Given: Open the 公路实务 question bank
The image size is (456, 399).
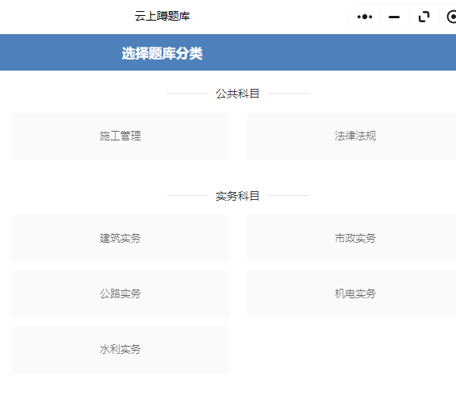Looking at the screenshot, I should [x=121, y=294].
